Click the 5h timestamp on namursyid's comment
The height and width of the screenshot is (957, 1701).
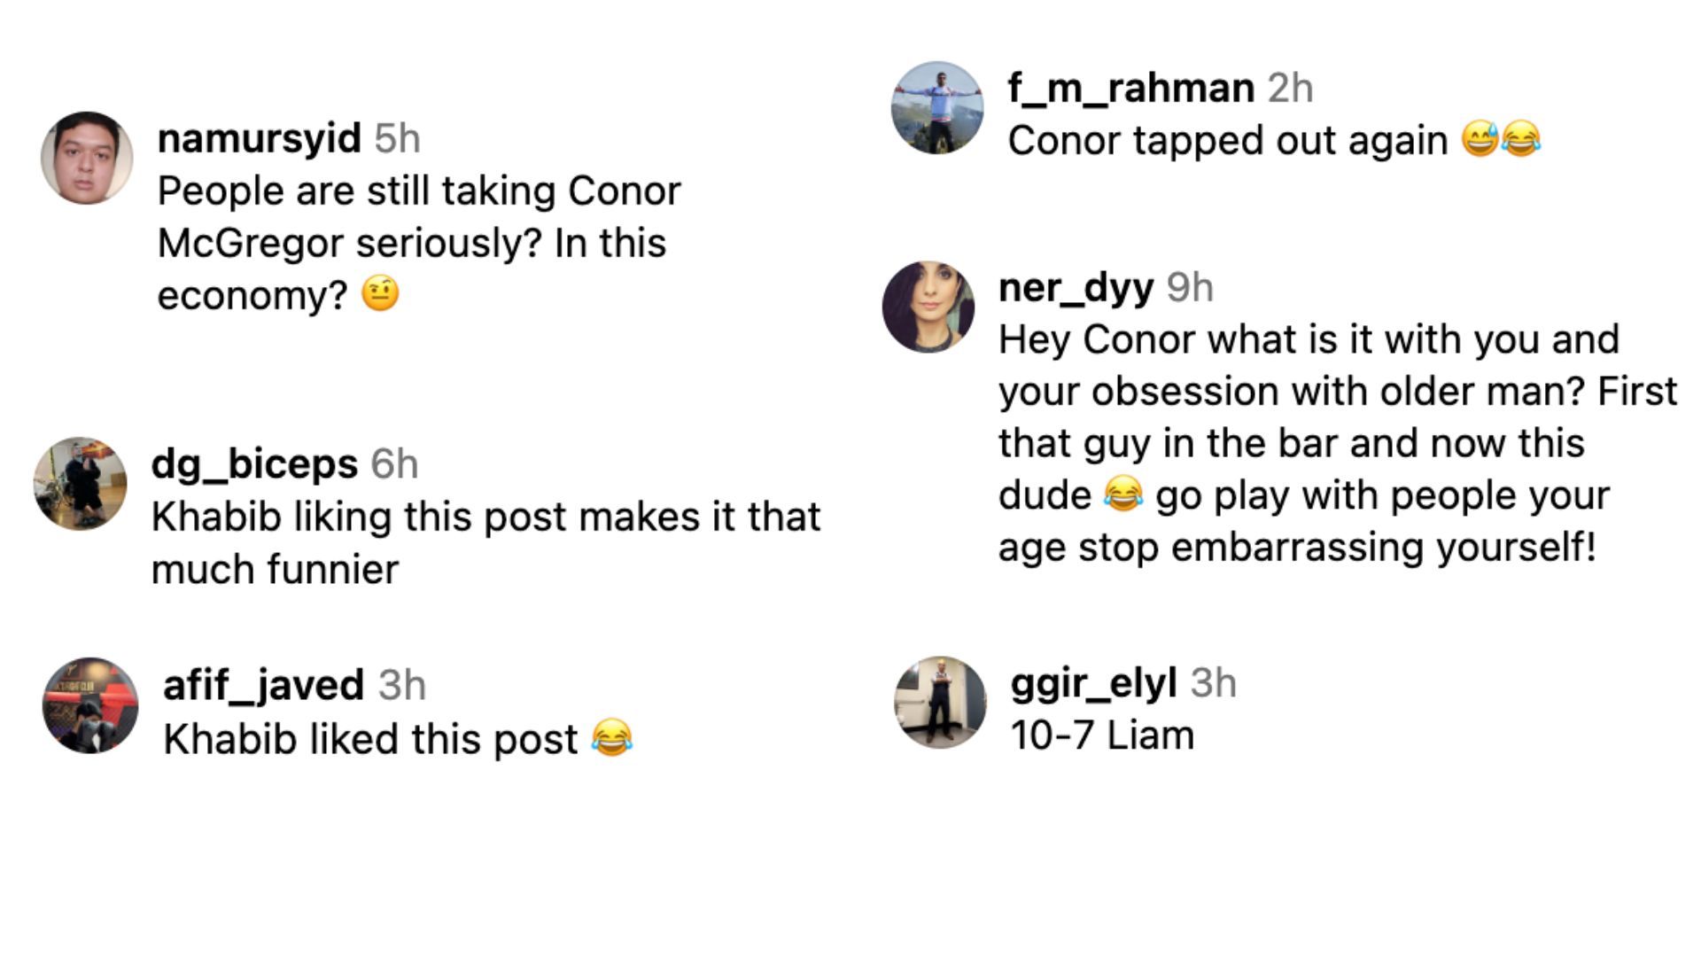tap(397, 139)
